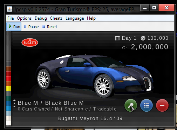The image size is (177, 130).
Task: Open the Cheats menu
Action: 56,18
